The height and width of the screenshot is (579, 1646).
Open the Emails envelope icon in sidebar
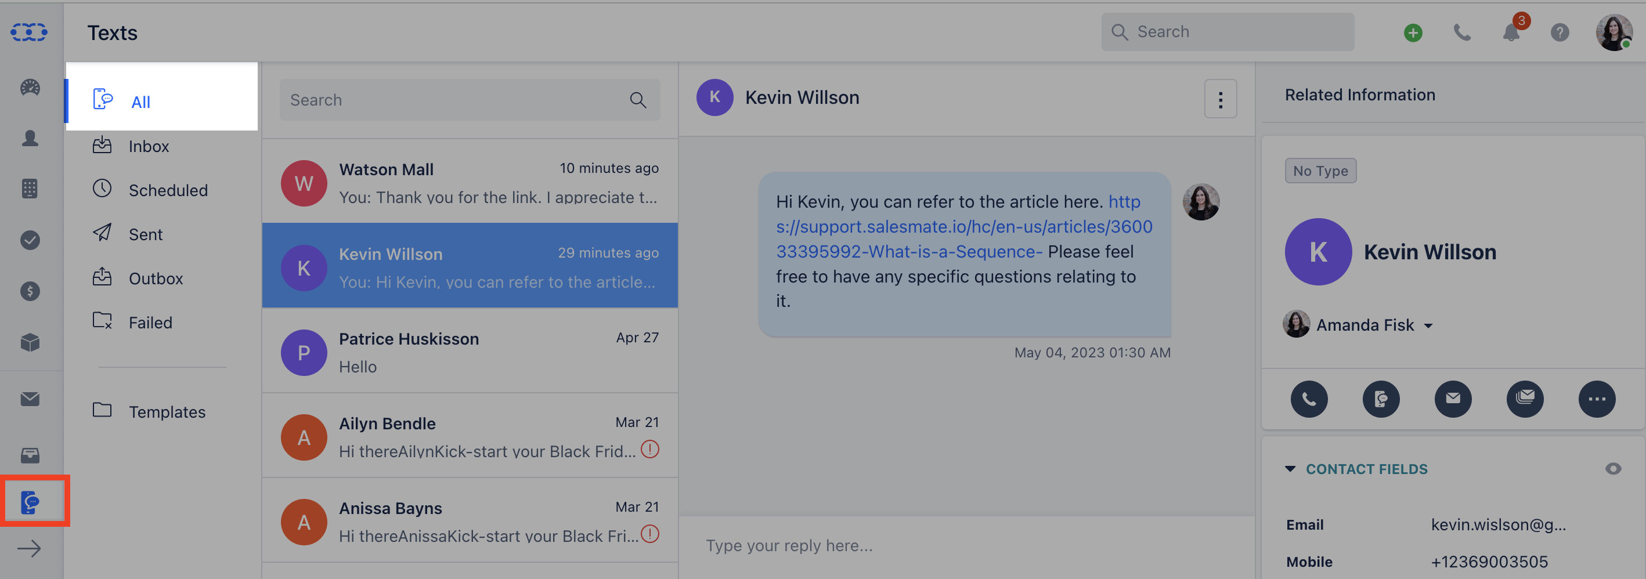(30, 399)
